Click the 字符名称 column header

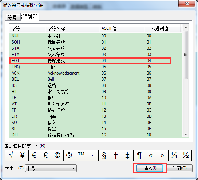[72, 28]
